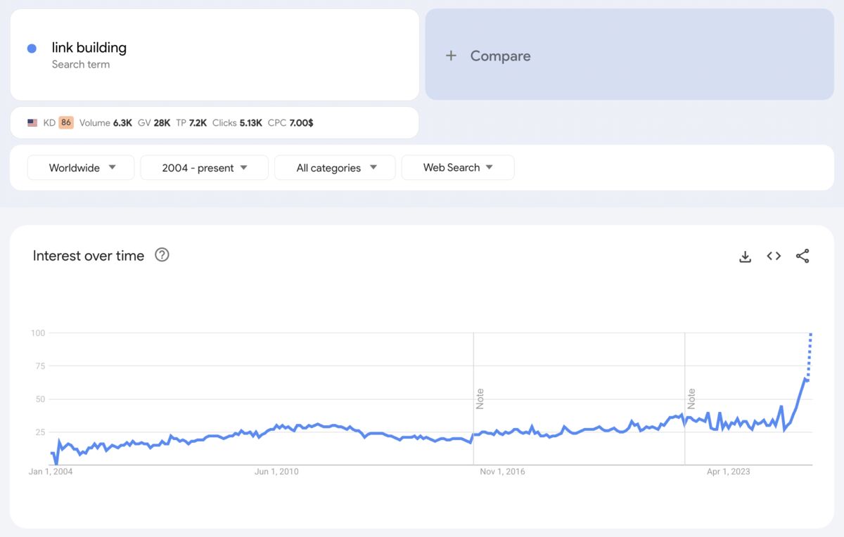The width and height of the screenshot is (844, 537).
Task: Click the blue dot beside link building
Action: coord(30,47)
